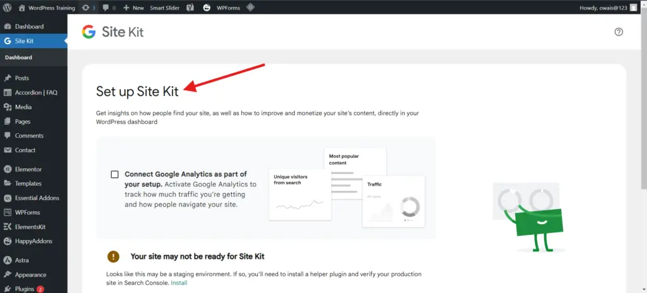
Task: Click the comments count 0 in admin bar
Action: 114,8
